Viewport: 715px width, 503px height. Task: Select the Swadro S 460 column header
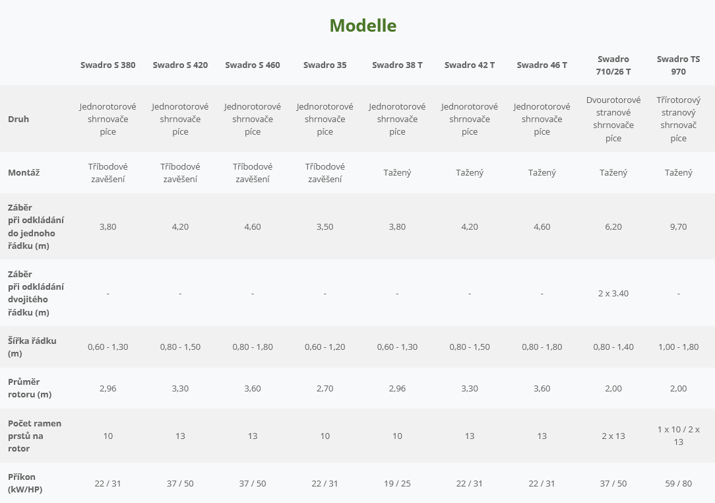click(253, 65)
